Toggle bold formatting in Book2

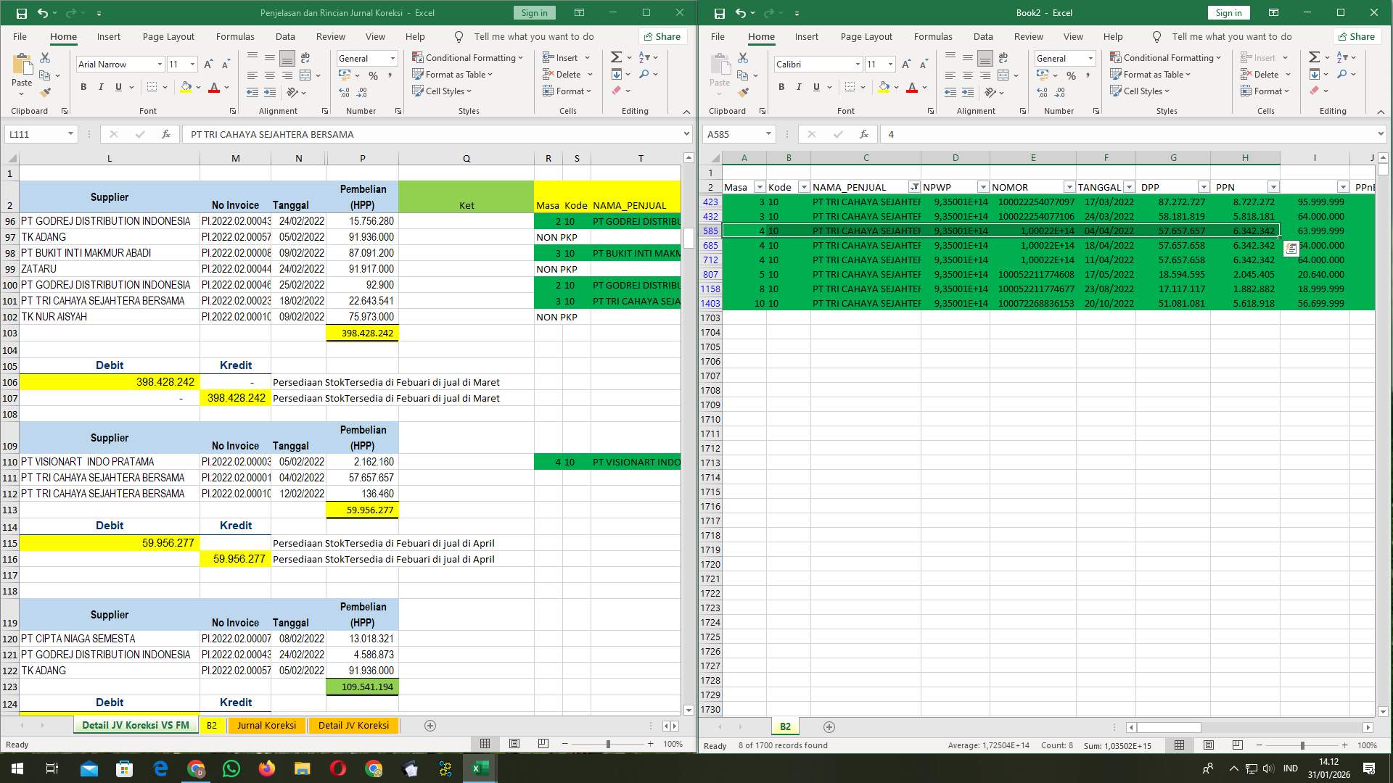point(781,87)
